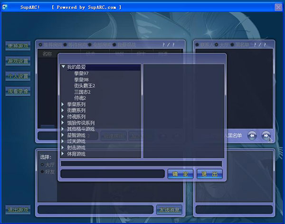Open 更换游戏 from the left sidebar
The image size is (285, 224).
18,46
